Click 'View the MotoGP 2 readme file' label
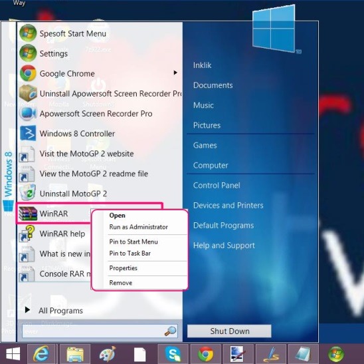 tap(94, 174)
